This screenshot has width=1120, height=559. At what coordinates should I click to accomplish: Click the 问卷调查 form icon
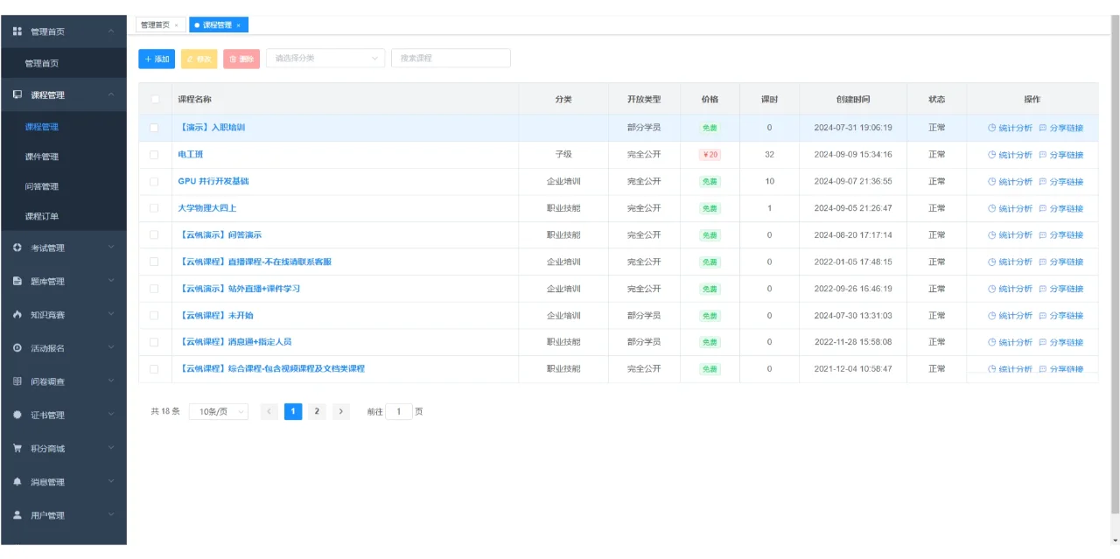[17, 381]
